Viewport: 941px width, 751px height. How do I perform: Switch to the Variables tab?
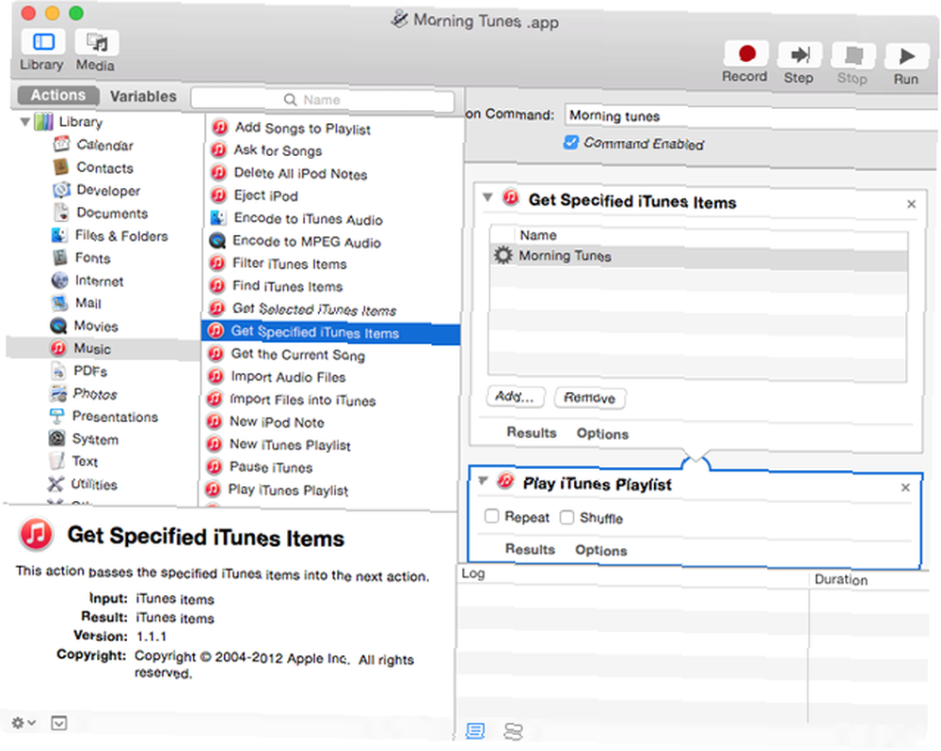pyautogui.click(x=143, y=96)
